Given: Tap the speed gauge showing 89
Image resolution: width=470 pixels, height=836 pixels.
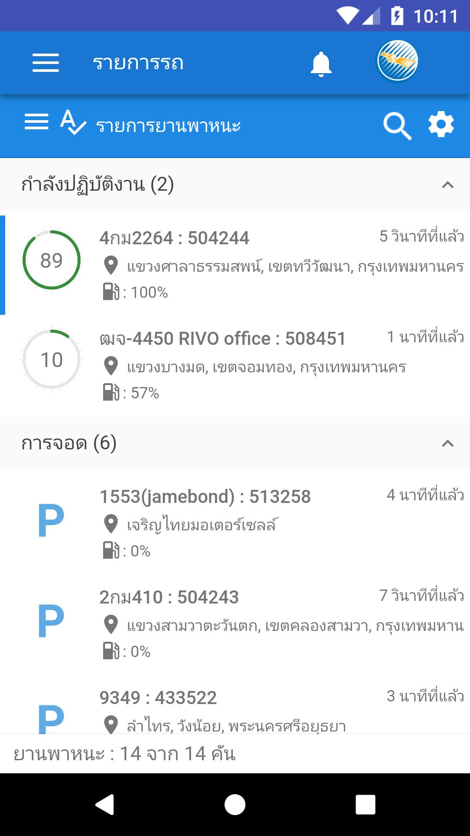Looking at the screenshot, I should tap(52, 260).
